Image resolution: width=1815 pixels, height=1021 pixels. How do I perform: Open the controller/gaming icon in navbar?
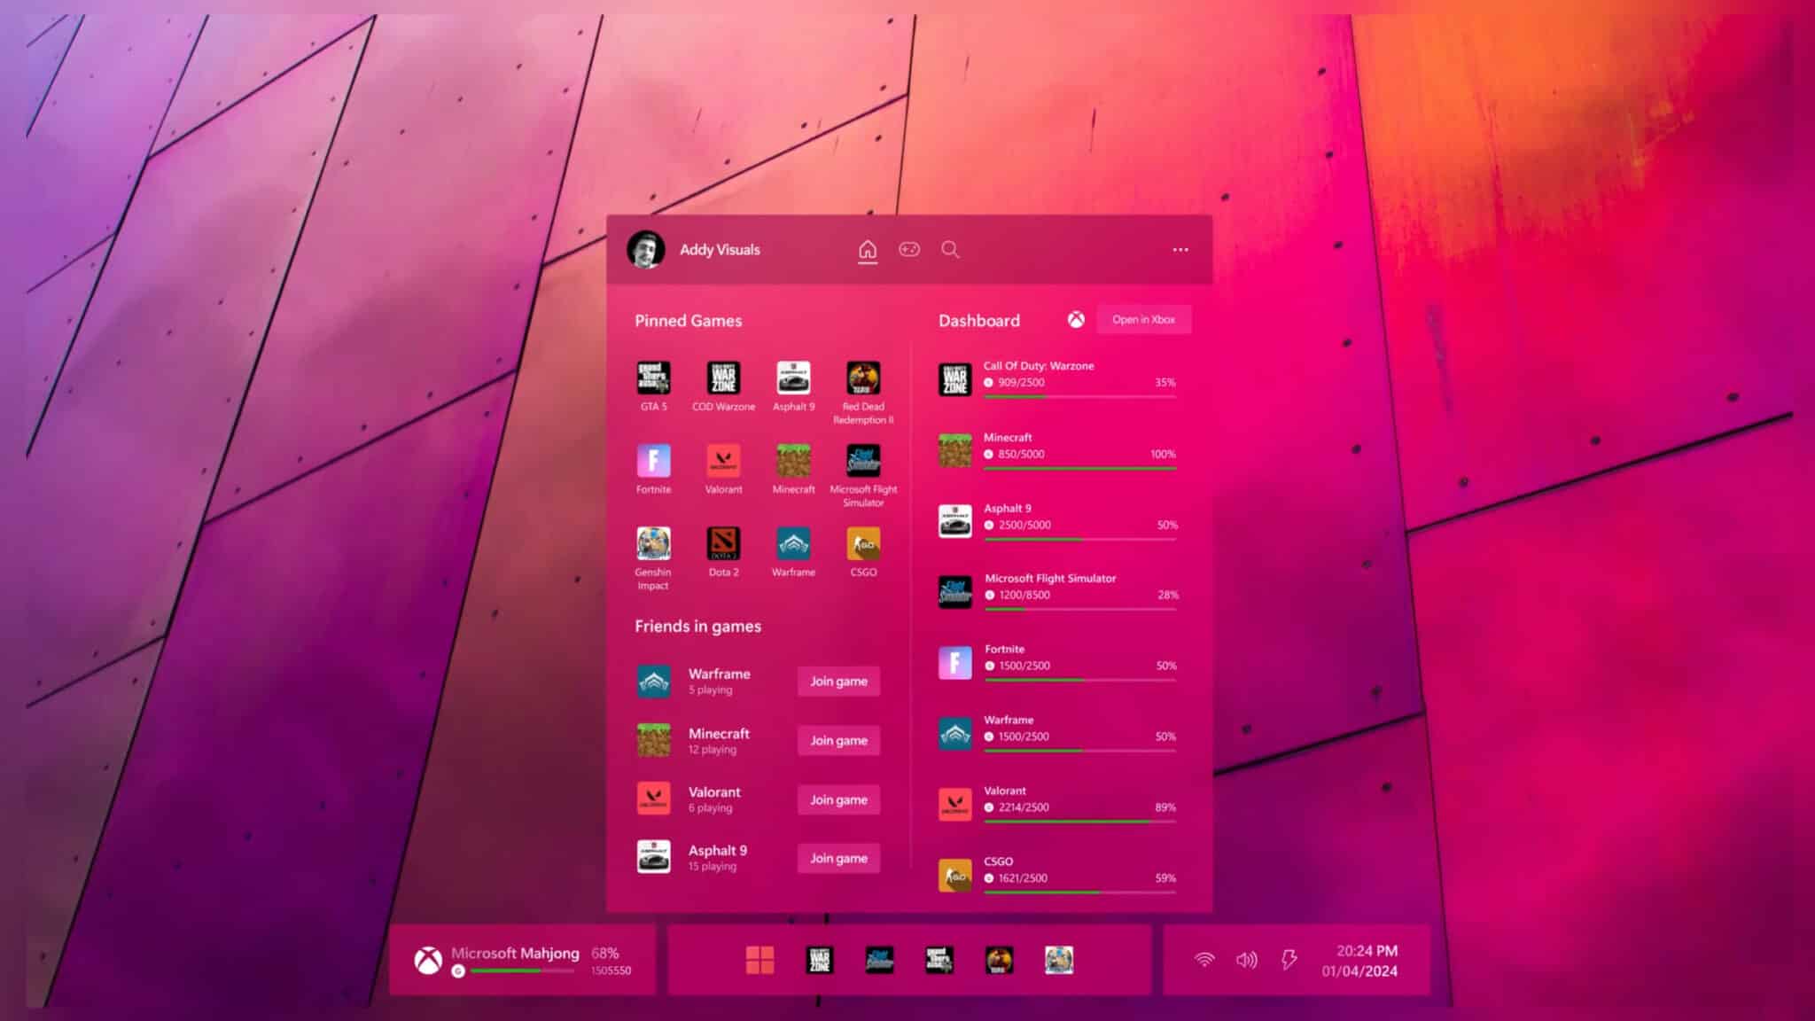(x=908, y=250)
